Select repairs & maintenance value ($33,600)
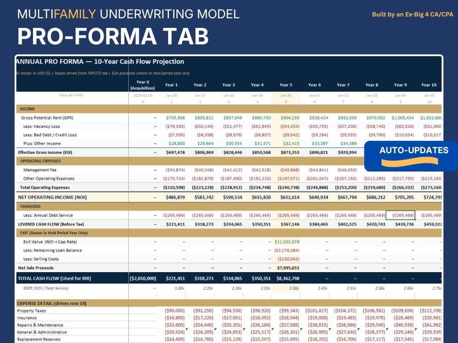The image size is (458, 343). [x=174, y=325]
